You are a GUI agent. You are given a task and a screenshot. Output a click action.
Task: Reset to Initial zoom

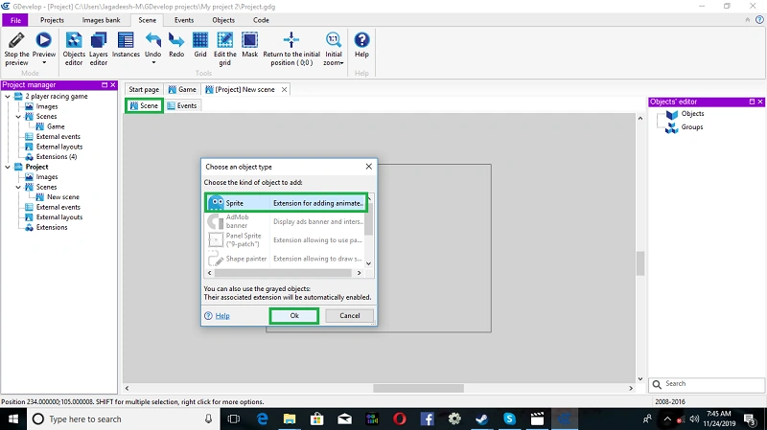tap(333, 40)
